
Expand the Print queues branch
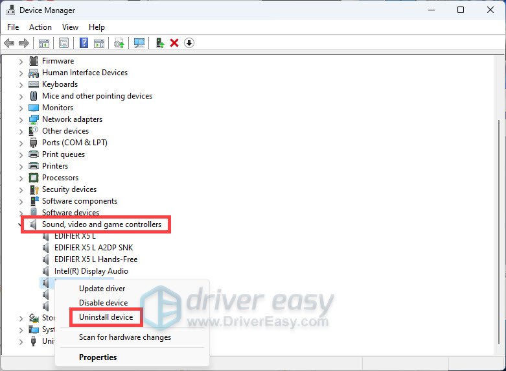point(21,154)
